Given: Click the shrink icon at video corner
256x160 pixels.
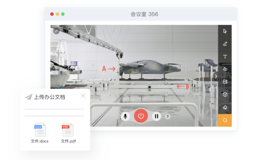Looking at the screenshot, I should click(56, 31).
